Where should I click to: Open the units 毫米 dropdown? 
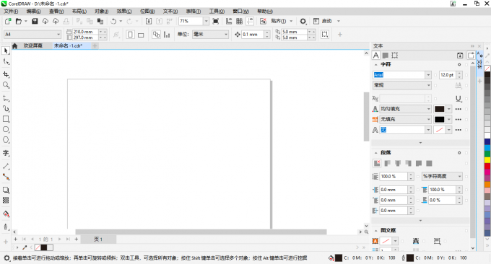tap(226, 34)
